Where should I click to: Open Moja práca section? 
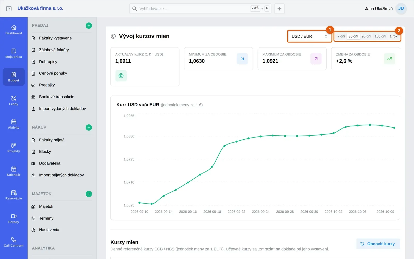[14, 53]
